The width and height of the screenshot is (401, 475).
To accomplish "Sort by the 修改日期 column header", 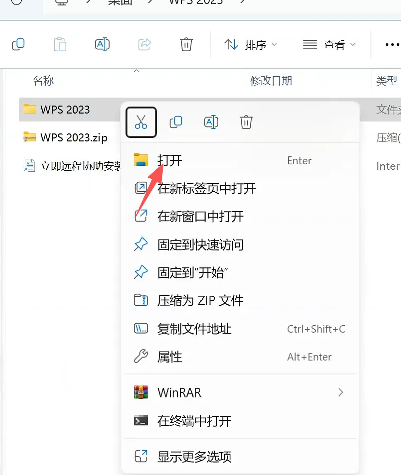I will tap(271, 81).
